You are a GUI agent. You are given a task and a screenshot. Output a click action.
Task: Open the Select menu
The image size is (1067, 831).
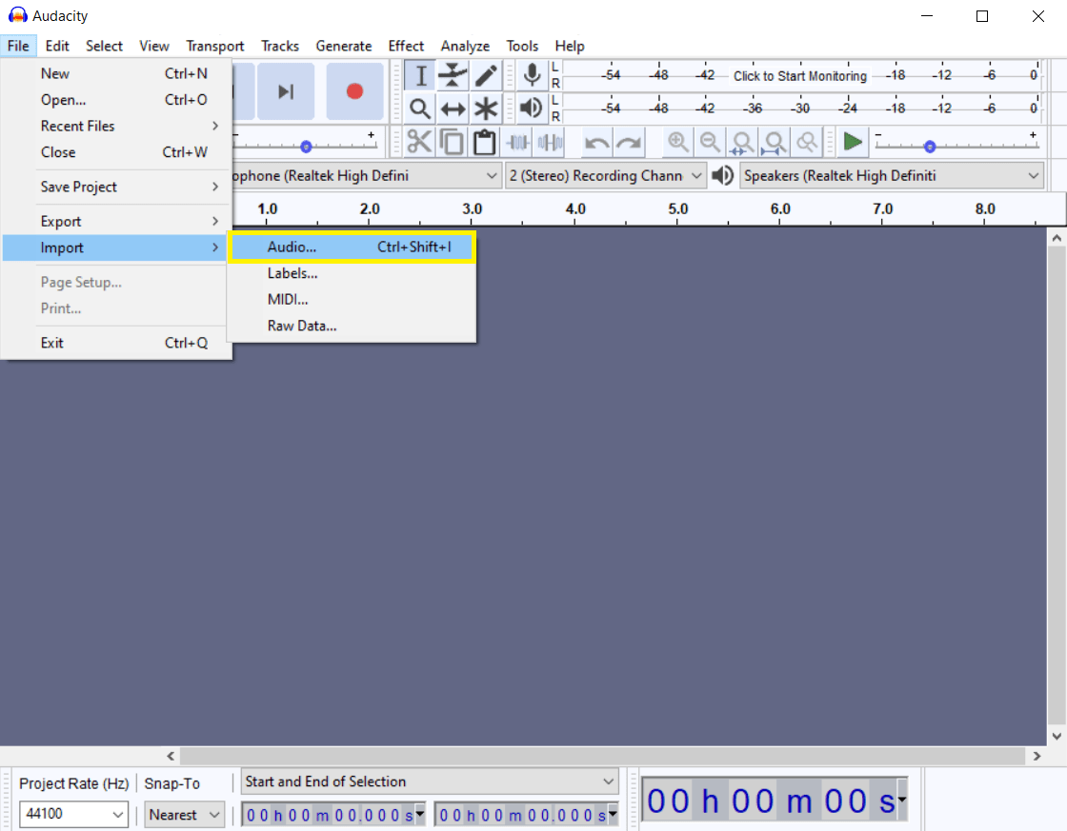(104, 46)
